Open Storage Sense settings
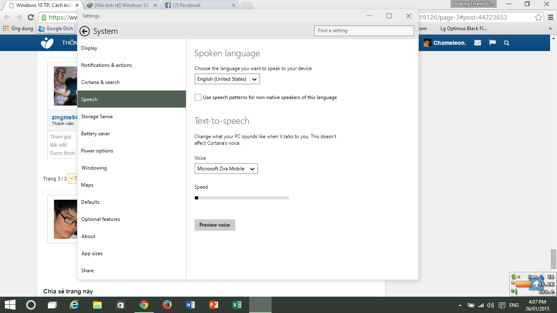The height and width of the screenshot is (313, 557). tap(132, 117)
